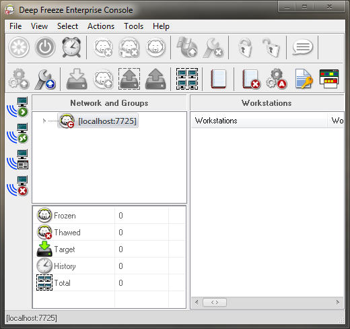
Task: Click the Frozen status row
Action: click(109, 215)
